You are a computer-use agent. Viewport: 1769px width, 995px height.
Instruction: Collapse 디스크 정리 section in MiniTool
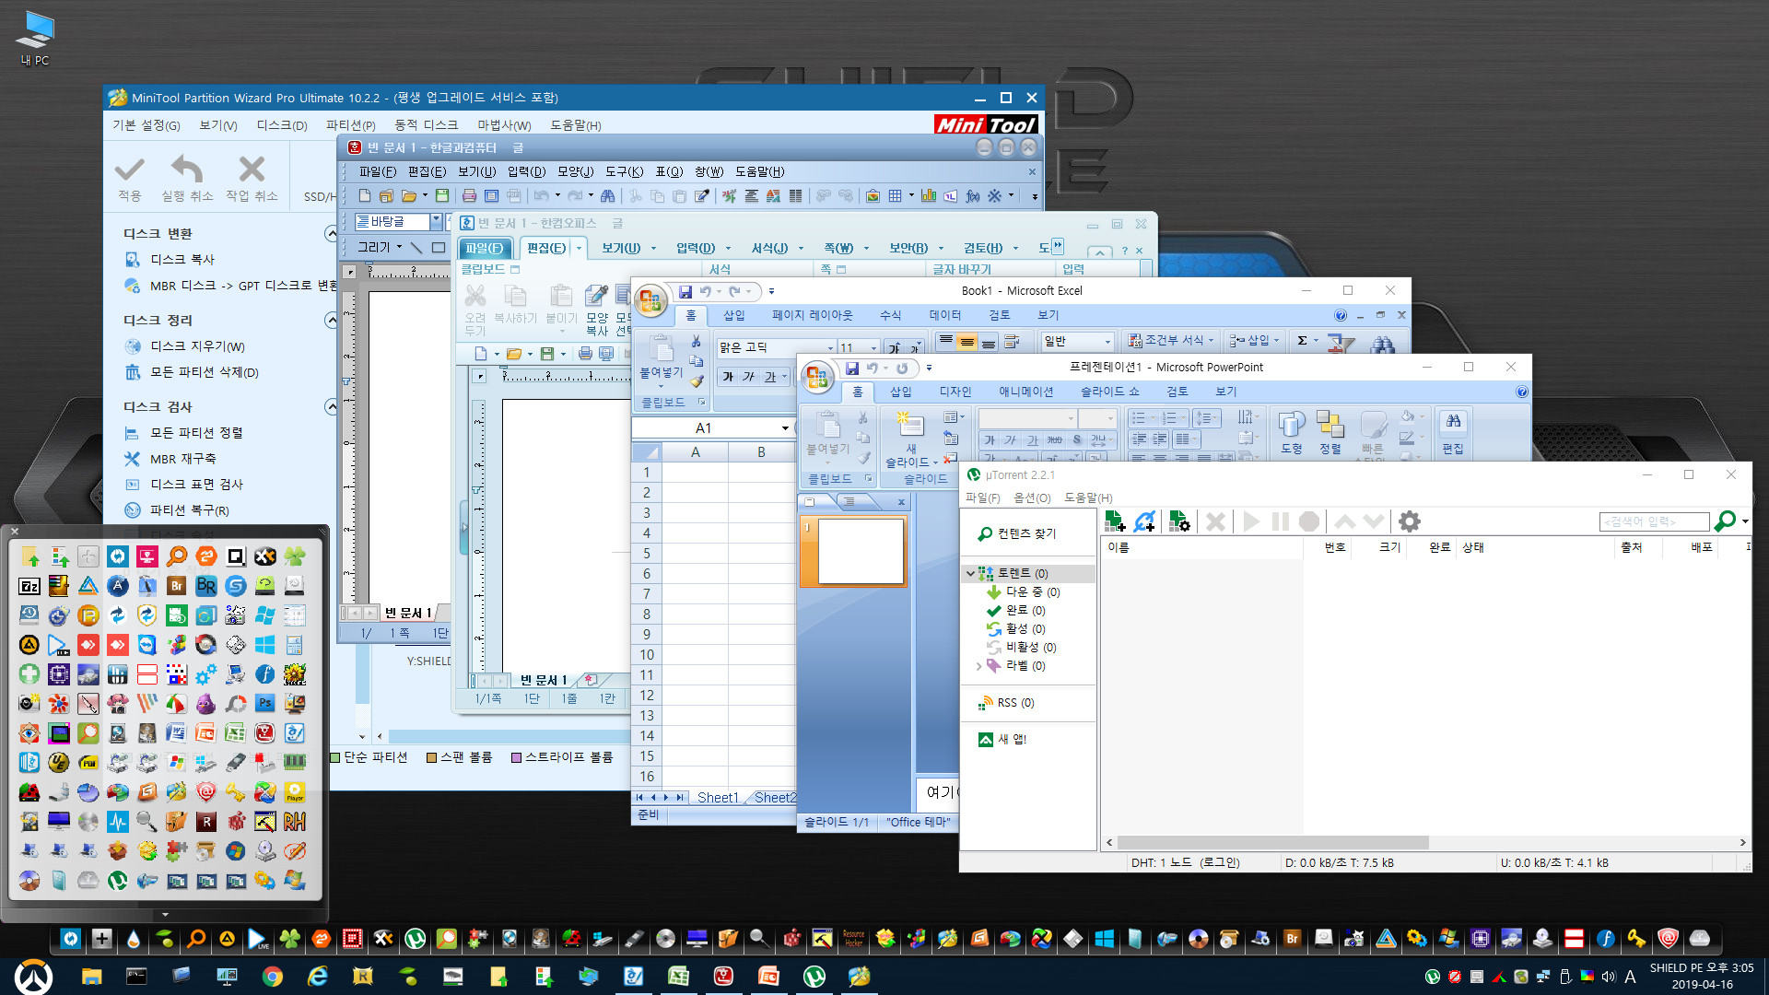pyautogui.click(x=331, y=321)
